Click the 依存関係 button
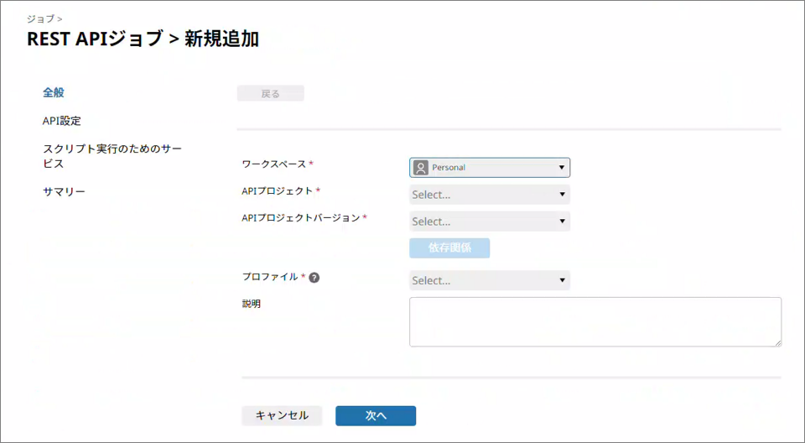805x443 pixels. [x=449, y=248]
